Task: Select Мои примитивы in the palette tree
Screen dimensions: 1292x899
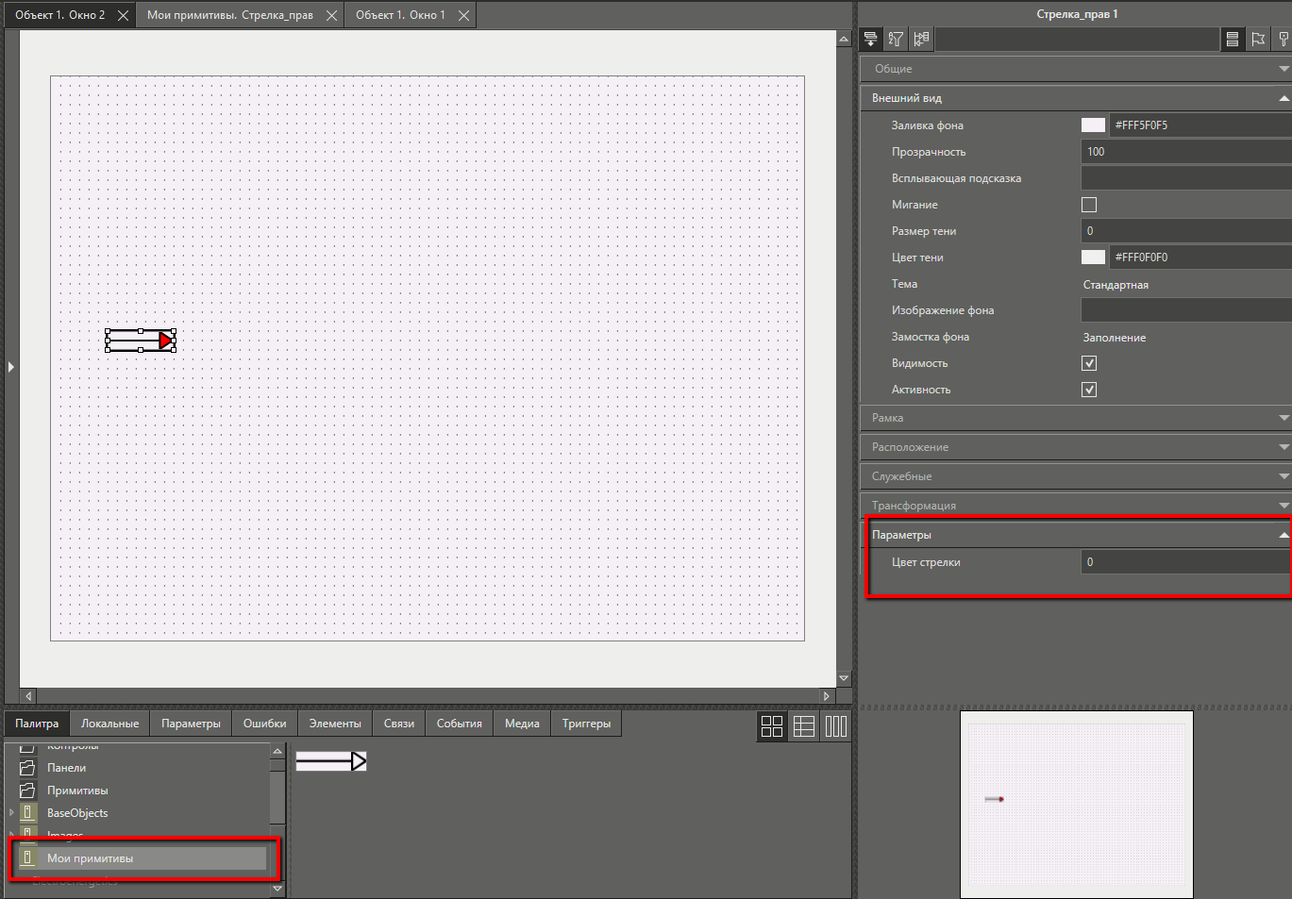Action: pyautogui.click(x=91, y=858)
